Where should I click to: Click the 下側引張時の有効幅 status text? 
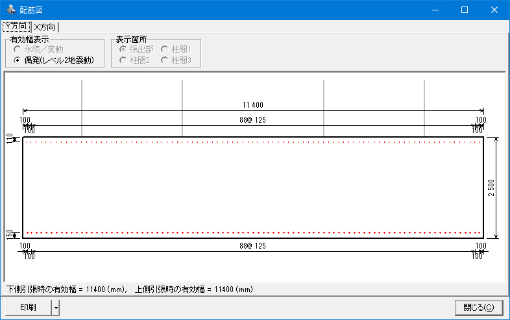click(66, 289)
